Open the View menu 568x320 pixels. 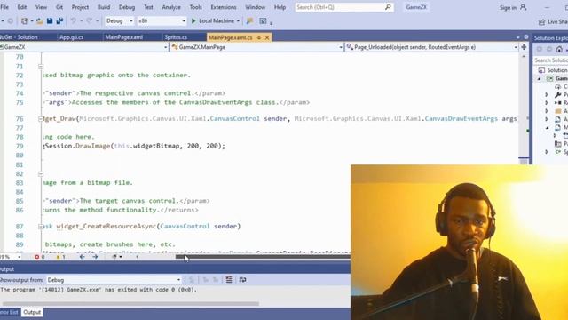pos(41,7)
